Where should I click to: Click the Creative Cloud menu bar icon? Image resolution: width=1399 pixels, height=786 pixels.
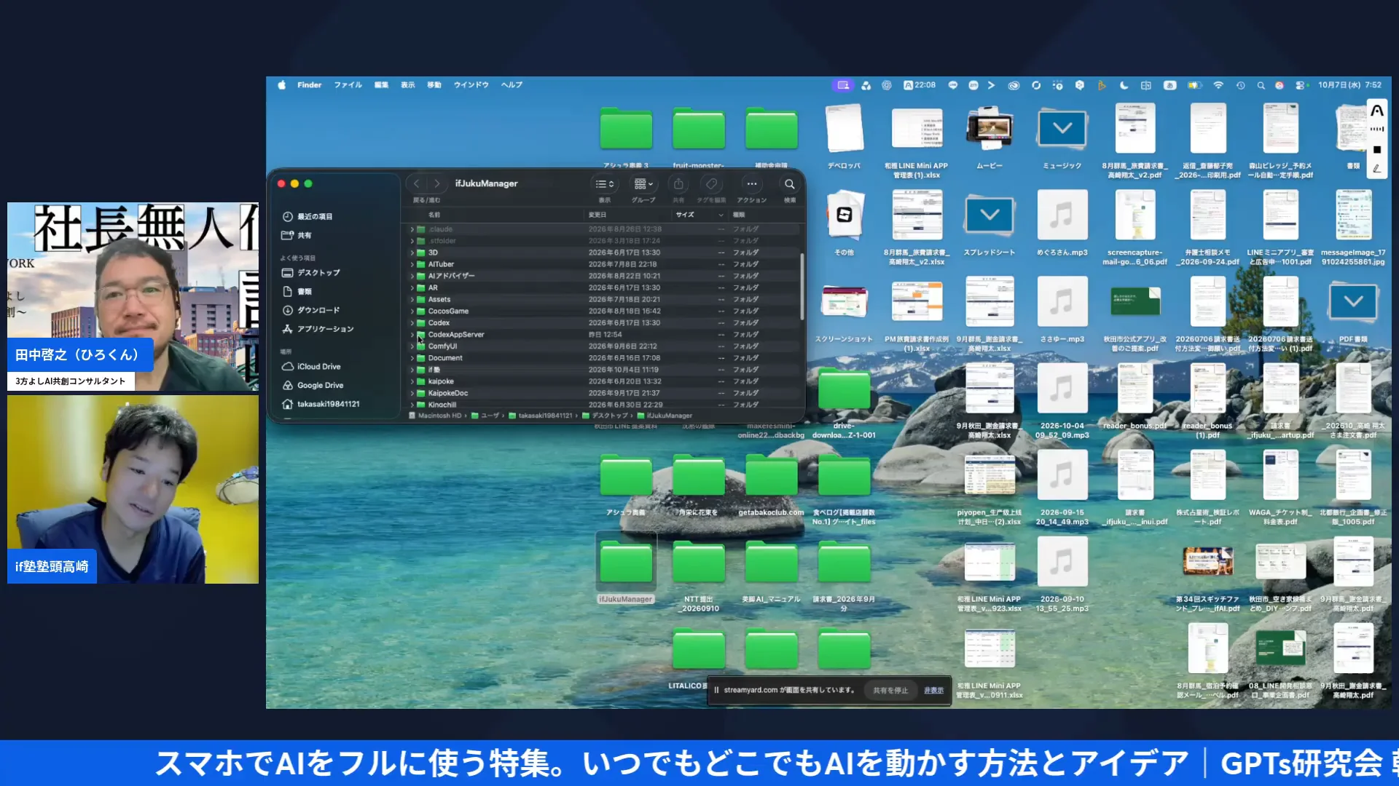click(x=1014, y=85)
